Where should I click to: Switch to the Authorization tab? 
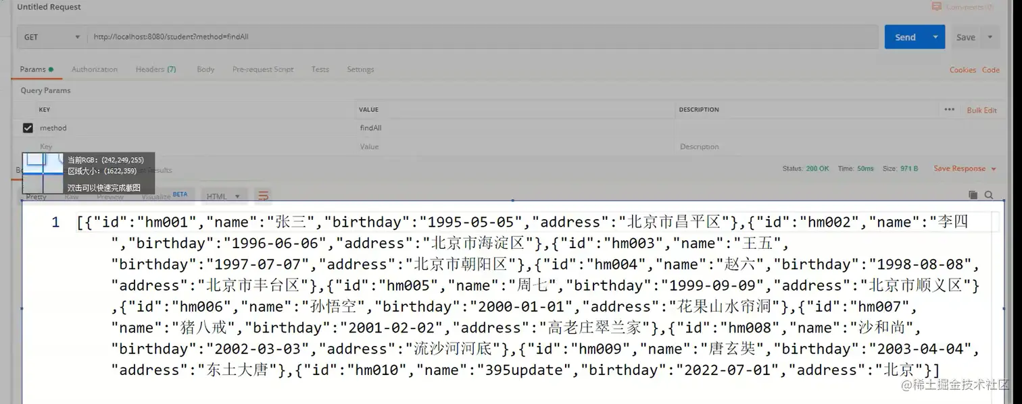95,69
